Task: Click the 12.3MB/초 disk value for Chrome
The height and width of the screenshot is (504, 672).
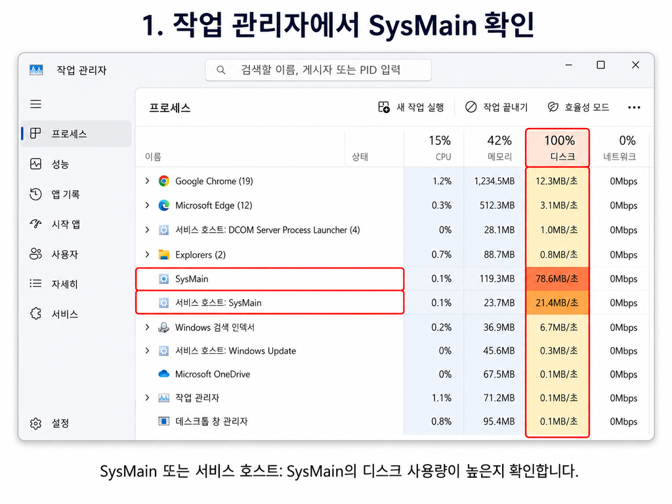Action: pos(556,181)
